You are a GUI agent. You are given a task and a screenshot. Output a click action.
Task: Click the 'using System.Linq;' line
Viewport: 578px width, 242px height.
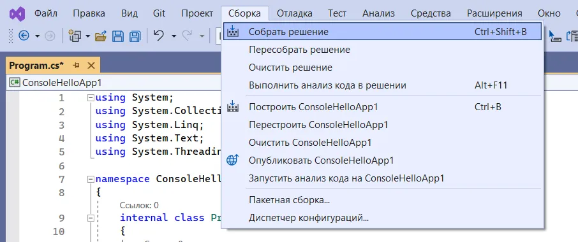(x=149, y=125)
